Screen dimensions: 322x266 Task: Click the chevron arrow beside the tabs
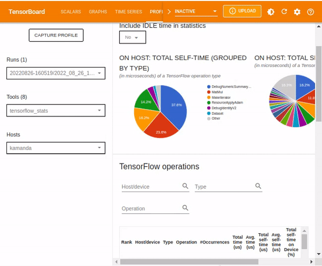click(x=169, y=11)
